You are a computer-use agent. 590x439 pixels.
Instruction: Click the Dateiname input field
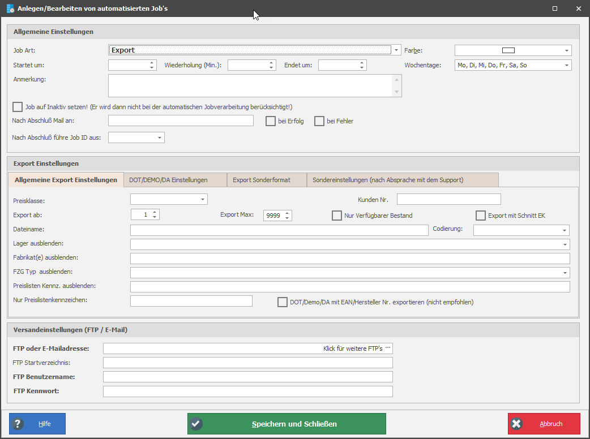click(x=279, y=230)
